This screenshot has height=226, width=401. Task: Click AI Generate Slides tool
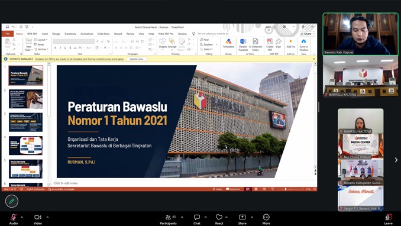(x=256, y=45)
